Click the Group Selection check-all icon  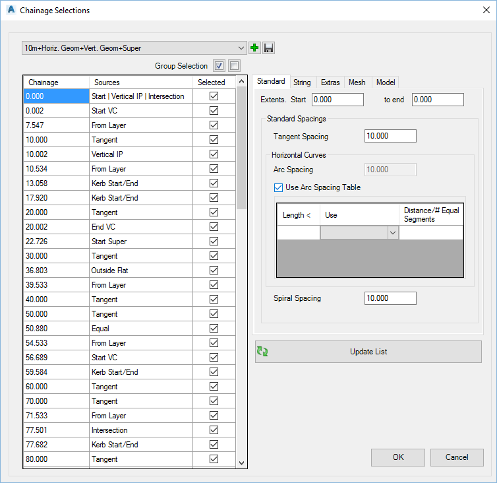[x=219, y=66]
